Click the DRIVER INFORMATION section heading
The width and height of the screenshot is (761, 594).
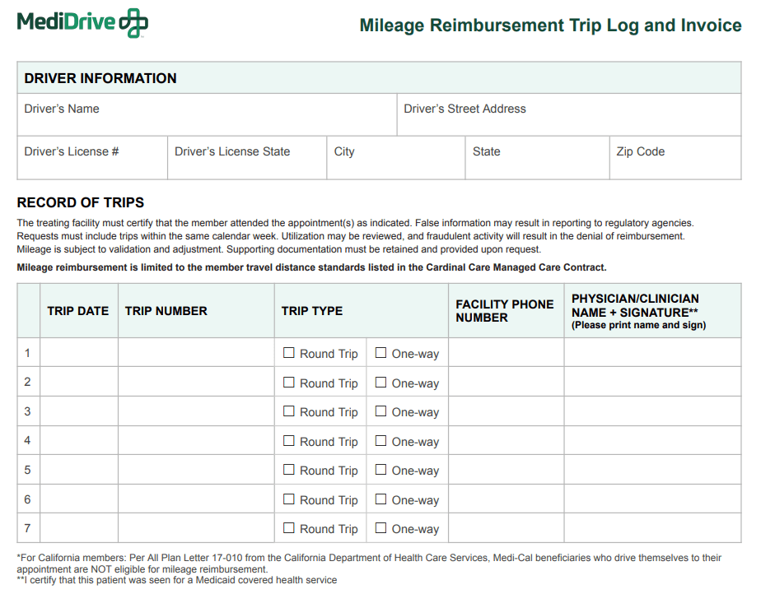coord(100,78)
